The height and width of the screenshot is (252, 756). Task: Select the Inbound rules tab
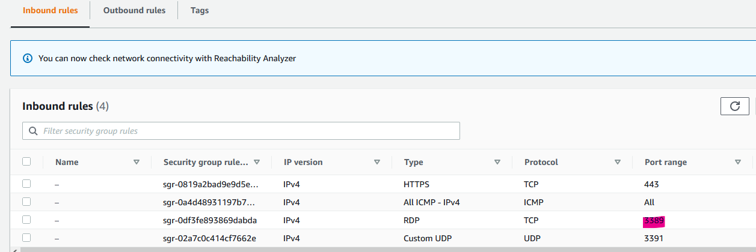tap(50, 10)
